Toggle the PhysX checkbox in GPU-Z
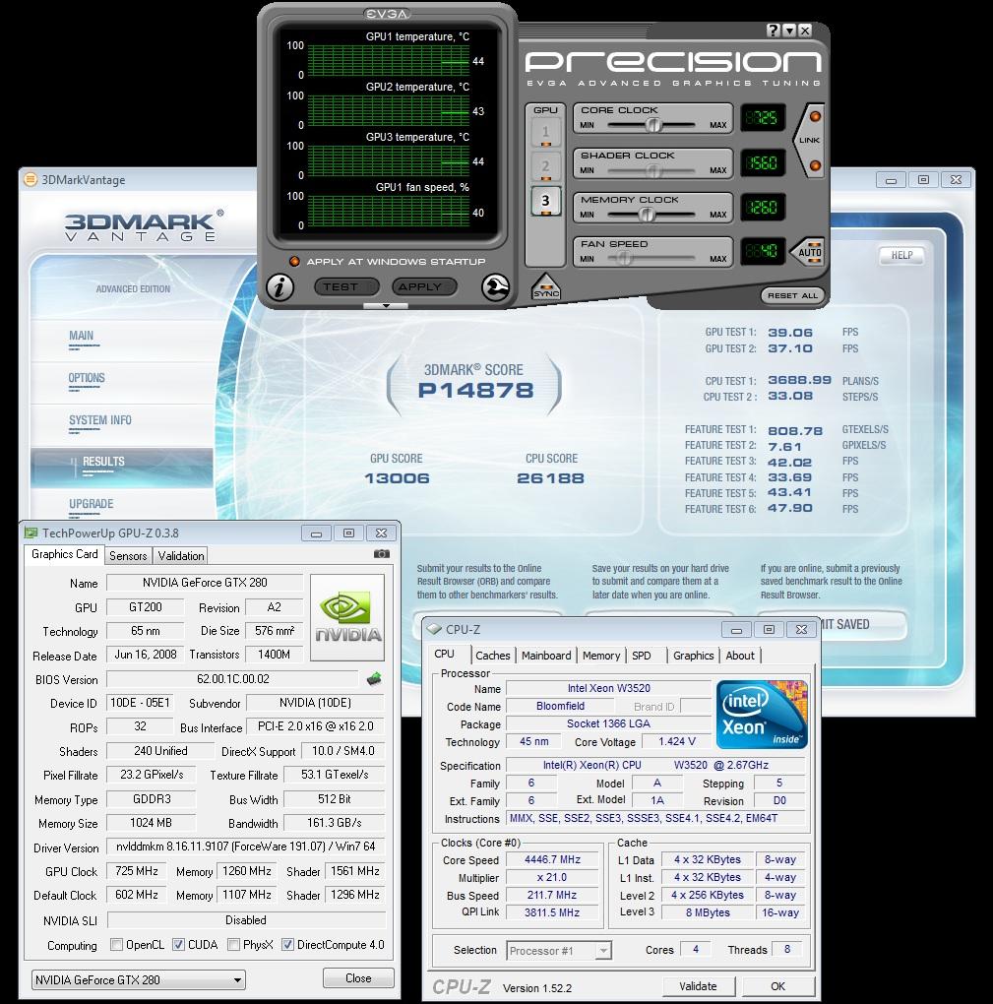The height and width of the screenshot is (1004, 993). tap(233, 945)
